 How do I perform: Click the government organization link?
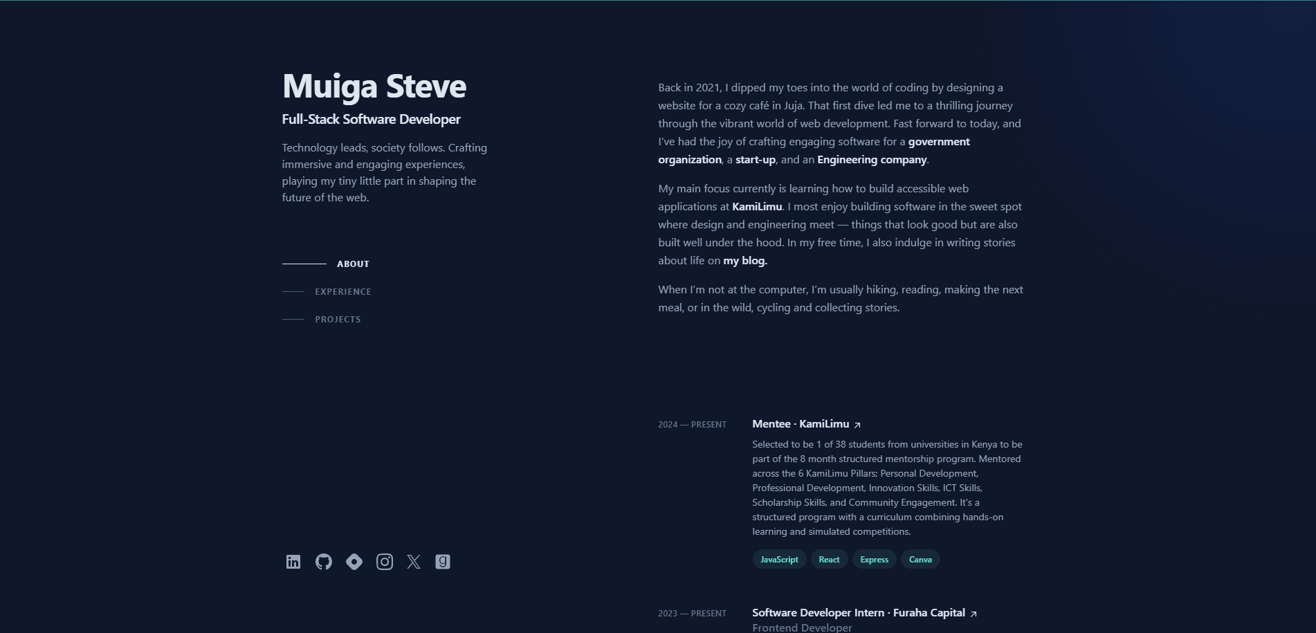point(938,141)
